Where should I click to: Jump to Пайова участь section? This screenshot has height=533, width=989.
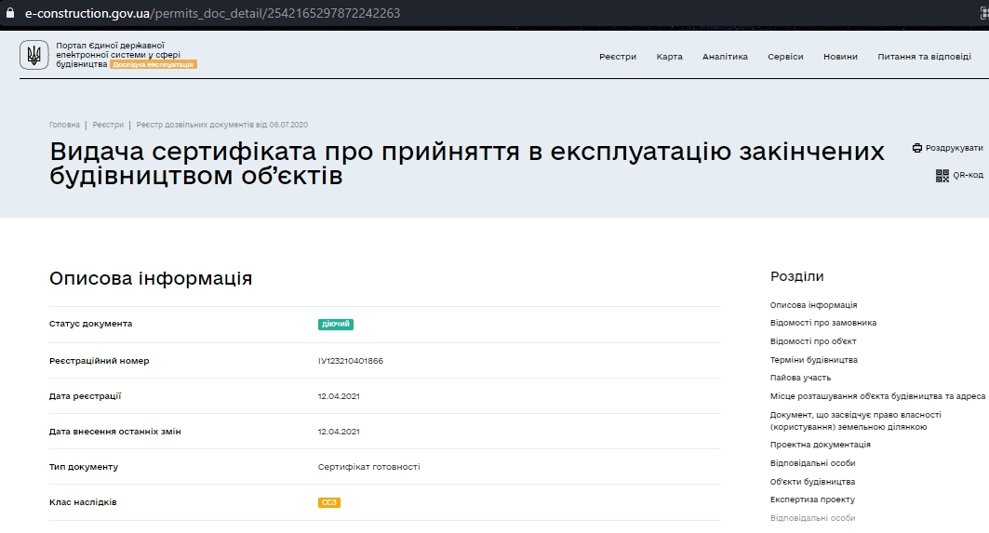click(800, 378)
